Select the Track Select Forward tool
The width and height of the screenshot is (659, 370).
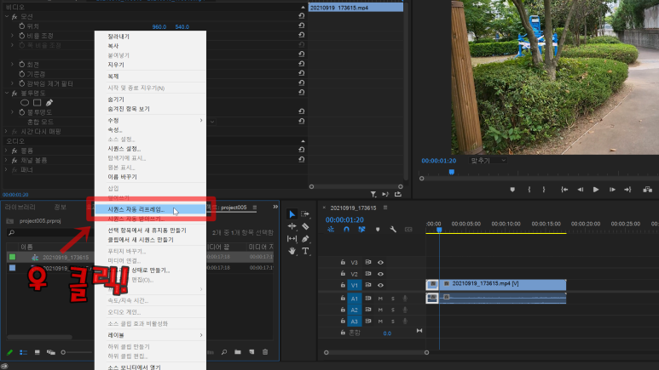click(305, 214)
